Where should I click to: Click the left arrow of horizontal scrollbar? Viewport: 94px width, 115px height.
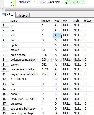[2, 8]
